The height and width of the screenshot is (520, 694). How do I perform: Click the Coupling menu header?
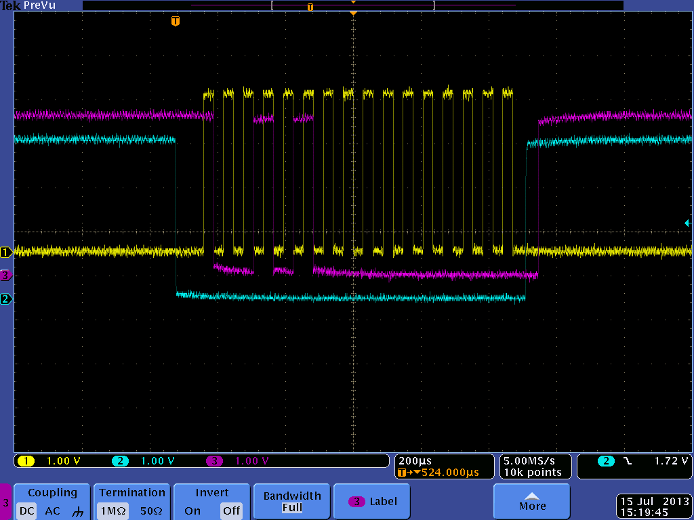[x=52, y=492]
